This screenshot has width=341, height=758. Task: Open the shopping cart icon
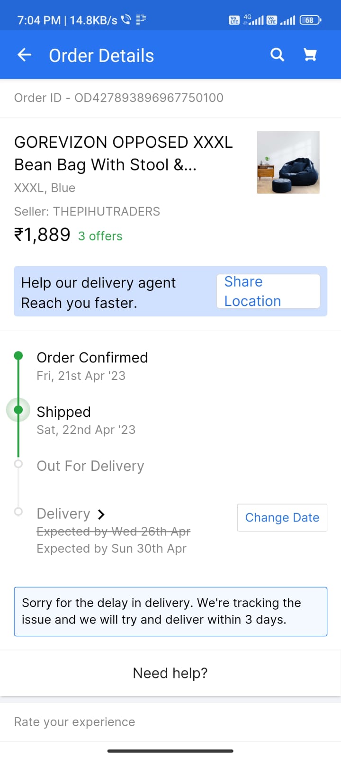tap(310, 55)
